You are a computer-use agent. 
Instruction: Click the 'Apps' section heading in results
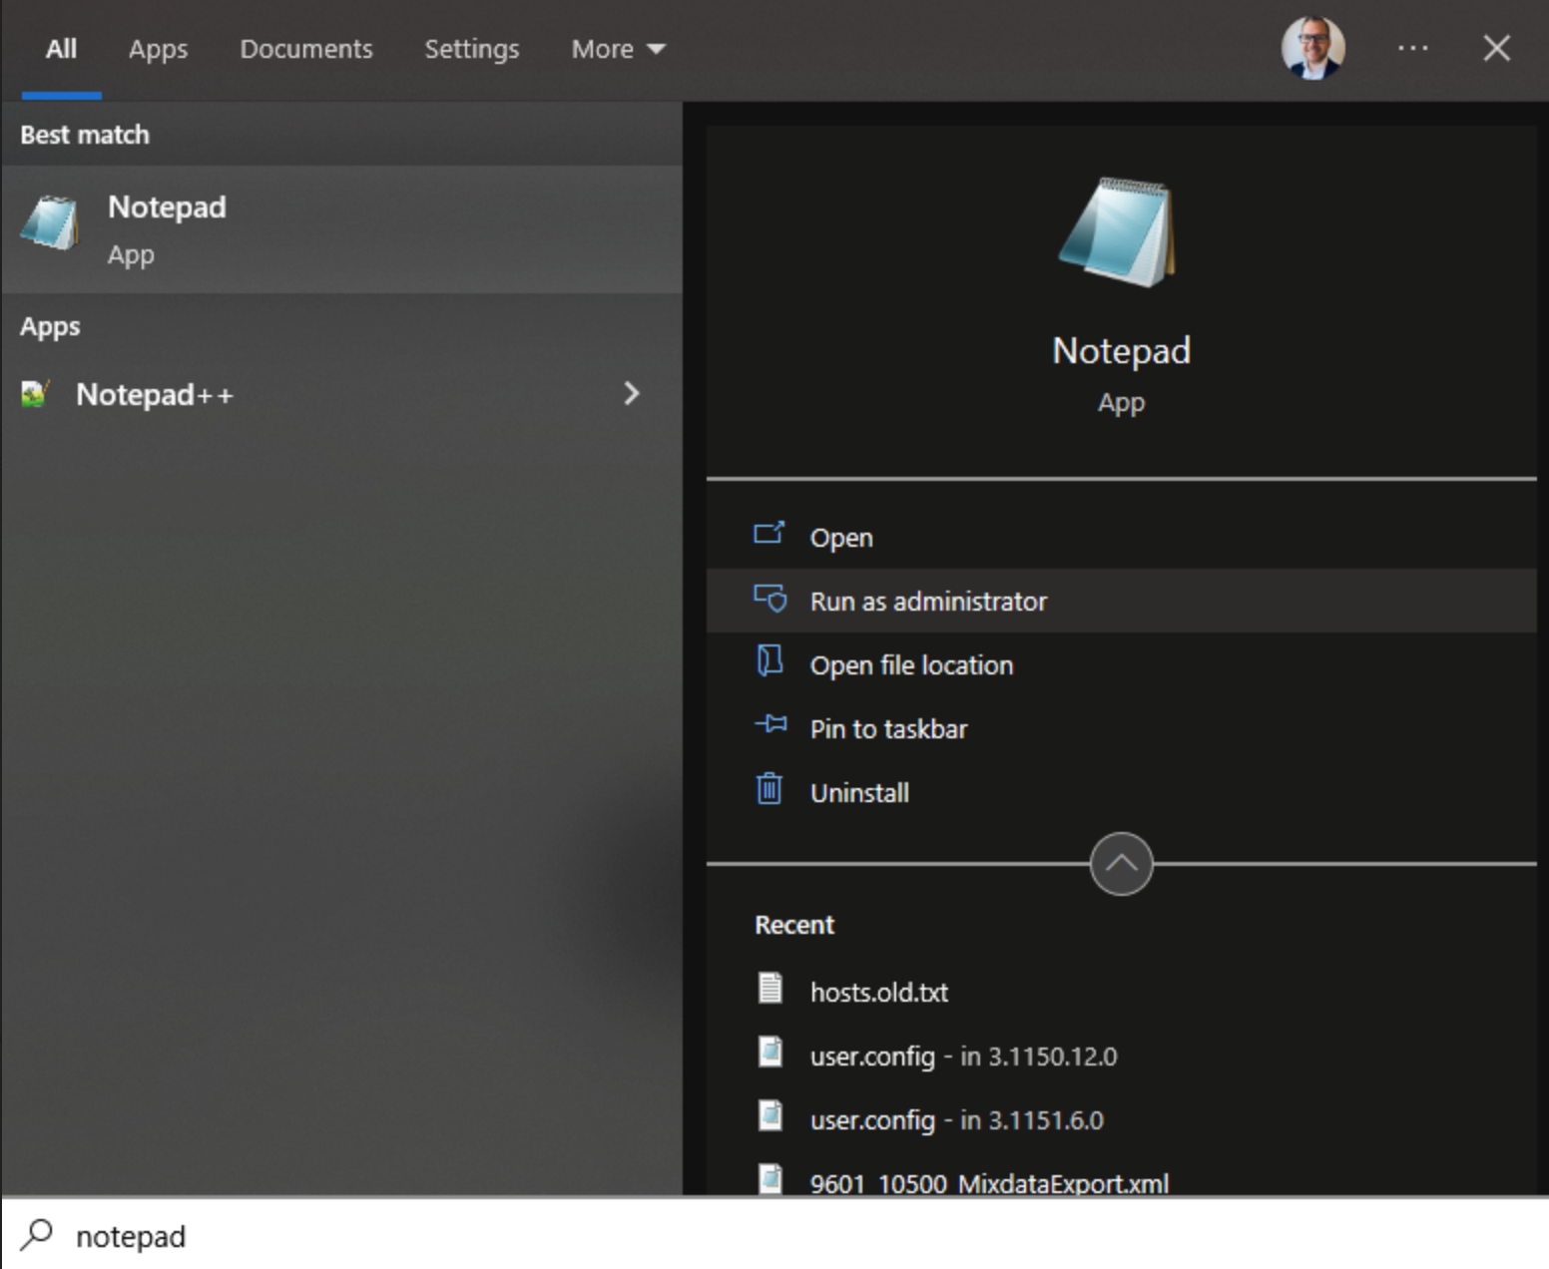[x=50, y=327]
